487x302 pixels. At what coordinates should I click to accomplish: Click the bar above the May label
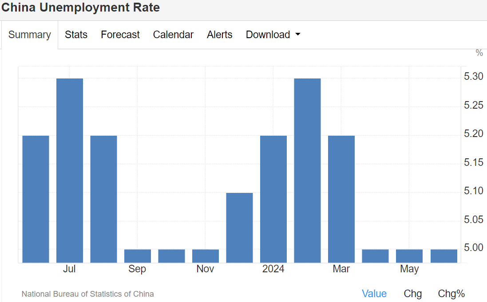(409, 256)
